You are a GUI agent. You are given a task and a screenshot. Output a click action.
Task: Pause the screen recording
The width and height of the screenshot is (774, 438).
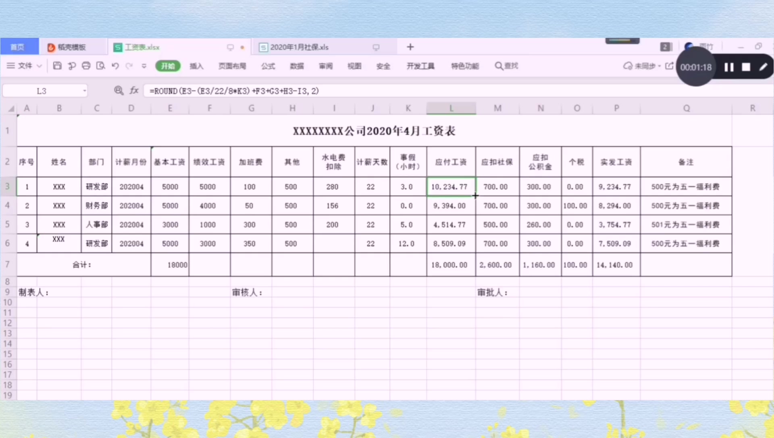coord(729,67)
